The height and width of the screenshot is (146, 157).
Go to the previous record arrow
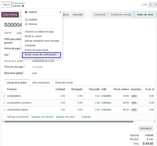150,5
